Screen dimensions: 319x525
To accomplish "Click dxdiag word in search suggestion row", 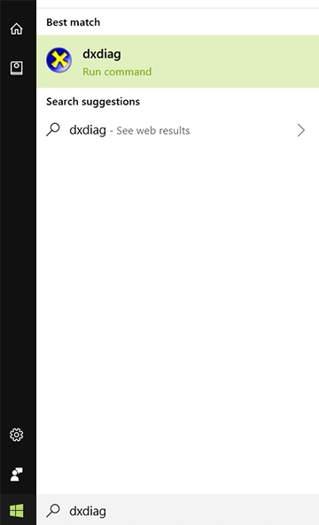I will [88, 130].
